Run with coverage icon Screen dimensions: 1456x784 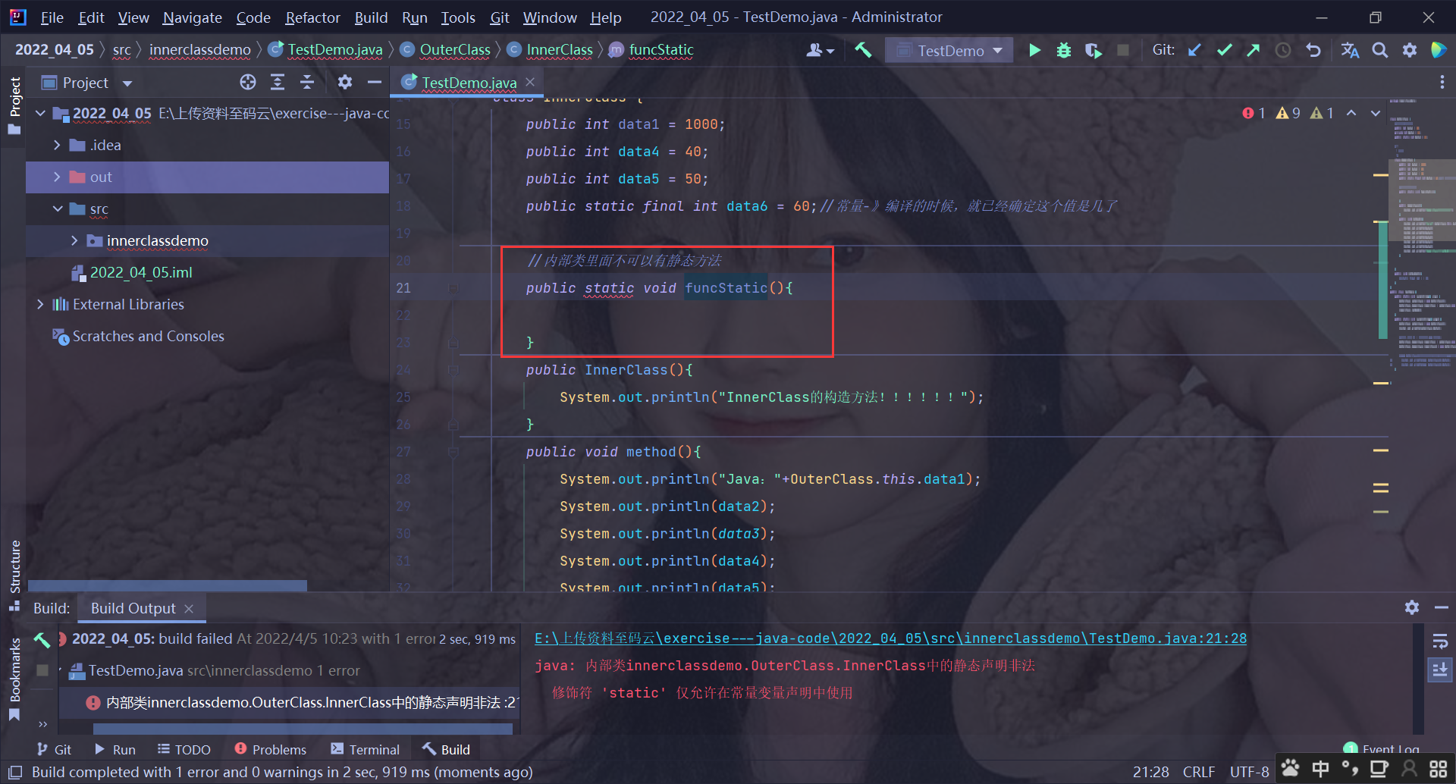(x=1093, y=50)
